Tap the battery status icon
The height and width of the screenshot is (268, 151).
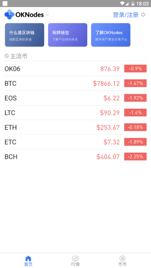pyautogui.click(x=133, y=3)
